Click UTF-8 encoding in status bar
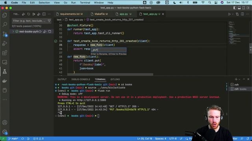Image resolution: width=252 pixels, height=141 pixels. (x=173, y=139)
